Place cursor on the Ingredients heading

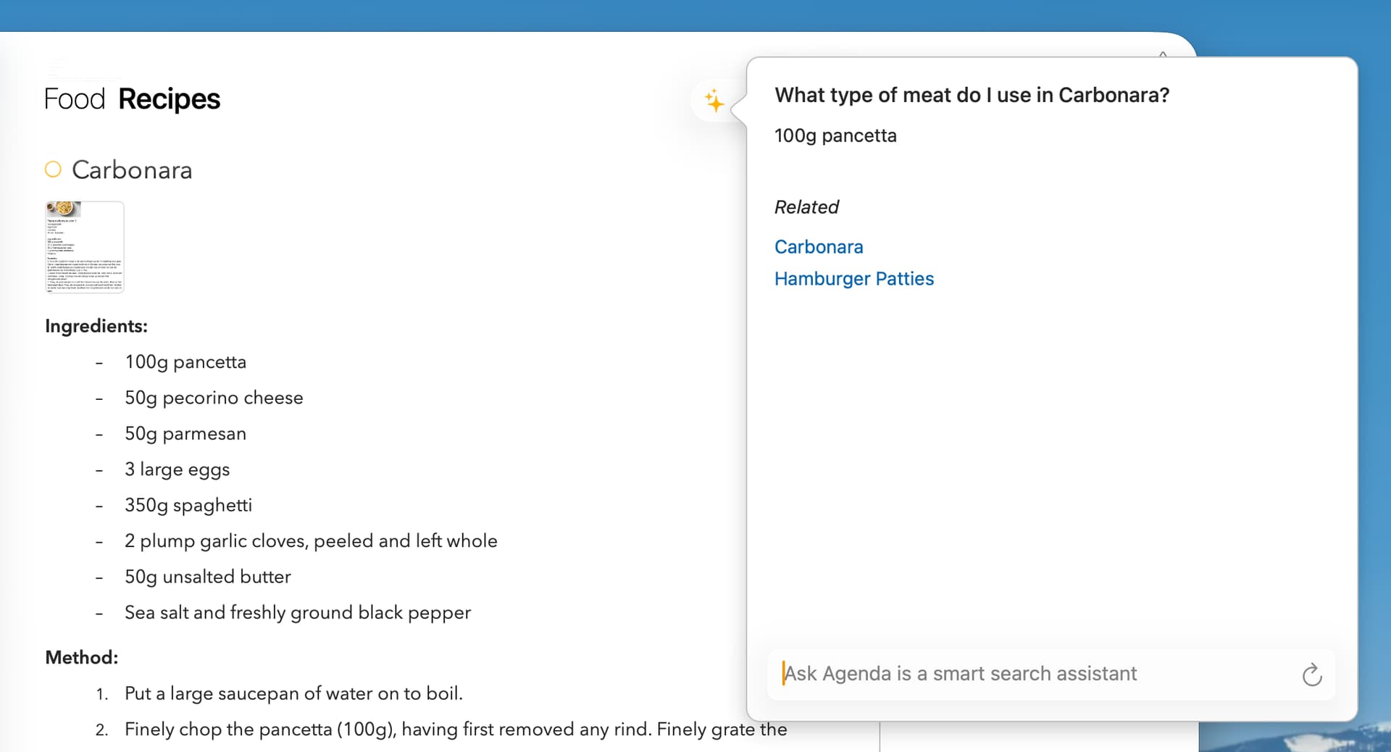[96, 326]
